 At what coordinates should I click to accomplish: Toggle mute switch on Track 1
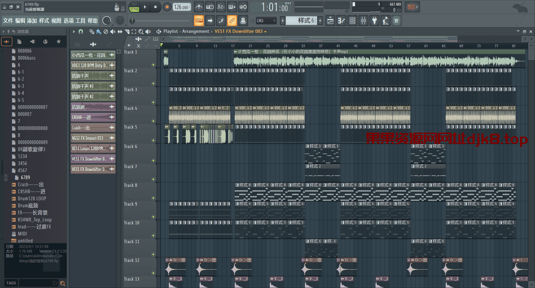click(153, 65)
